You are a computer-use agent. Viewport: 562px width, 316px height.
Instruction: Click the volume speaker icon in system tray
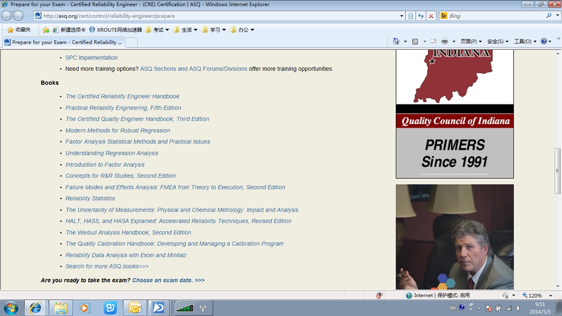click(518, 308)
